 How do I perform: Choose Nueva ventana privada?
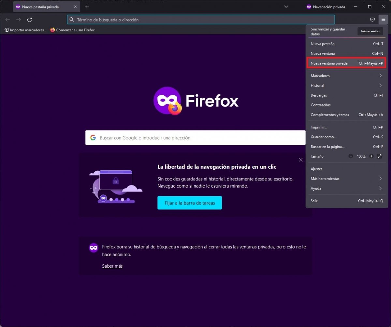click(x=347, y=63)
